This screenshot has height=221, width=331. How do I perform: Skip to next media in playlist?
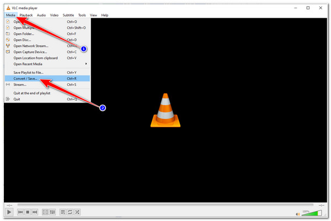coord(35,212)
